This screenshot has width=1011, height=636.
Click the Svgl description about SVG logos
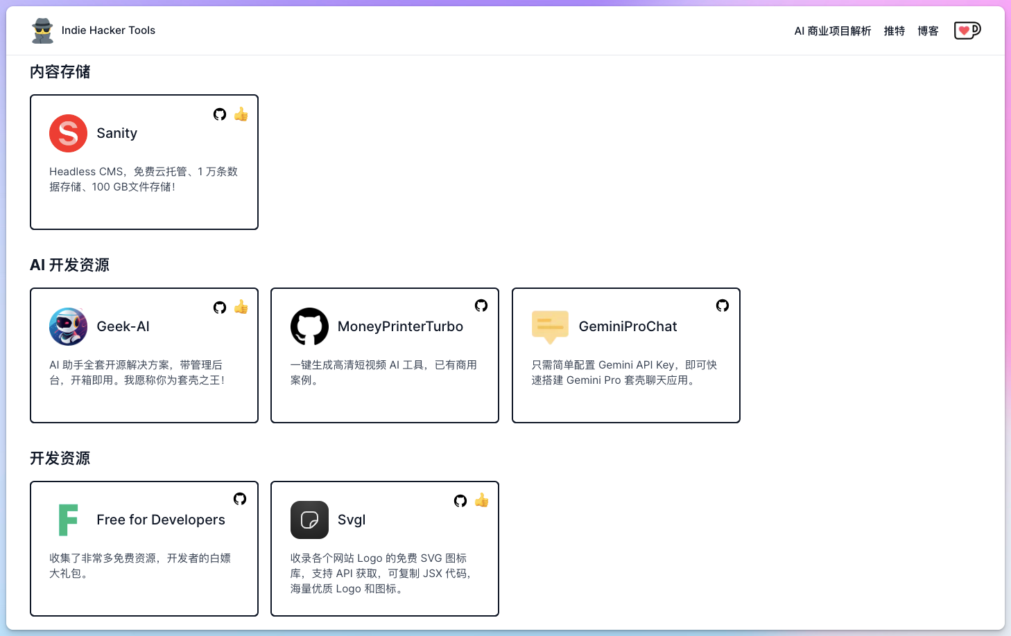381,573
